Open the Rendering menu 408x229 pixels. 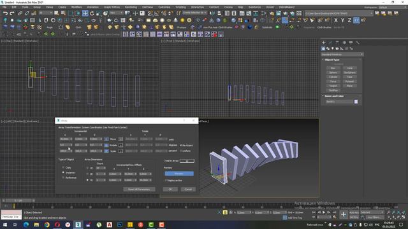pyautogui.click(x=131, y=7)
